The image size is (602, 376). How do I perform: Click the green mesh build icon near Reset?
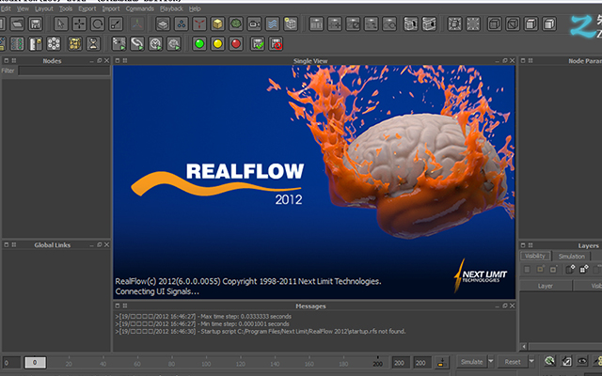tap(549, 361)
